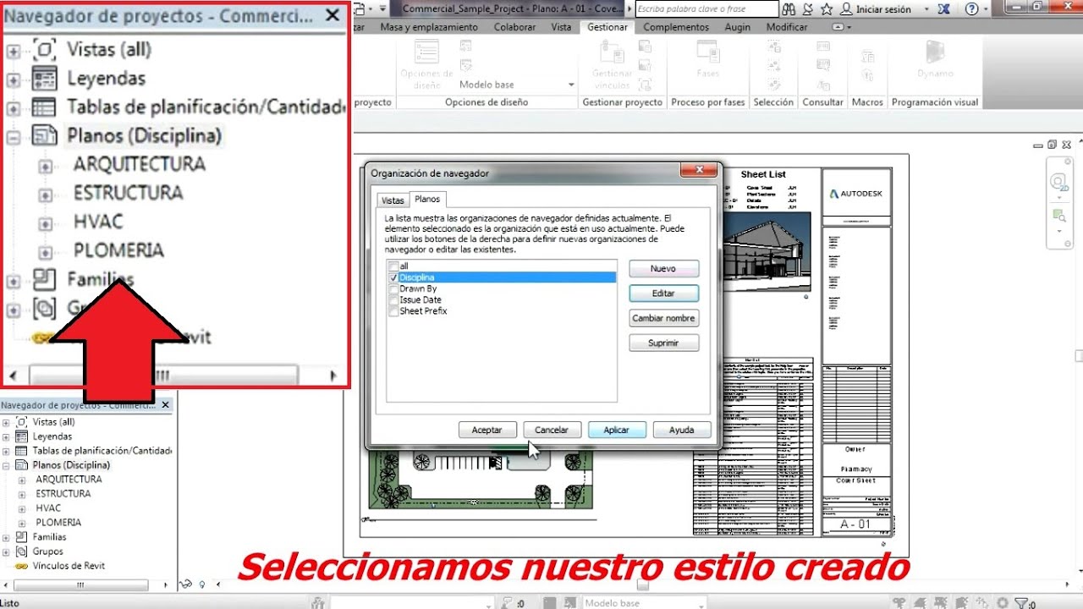This screenshot has width=1083, height=609.
Task: Switch to the Vistas tab in the dialog
Action: tap(393, 200)
